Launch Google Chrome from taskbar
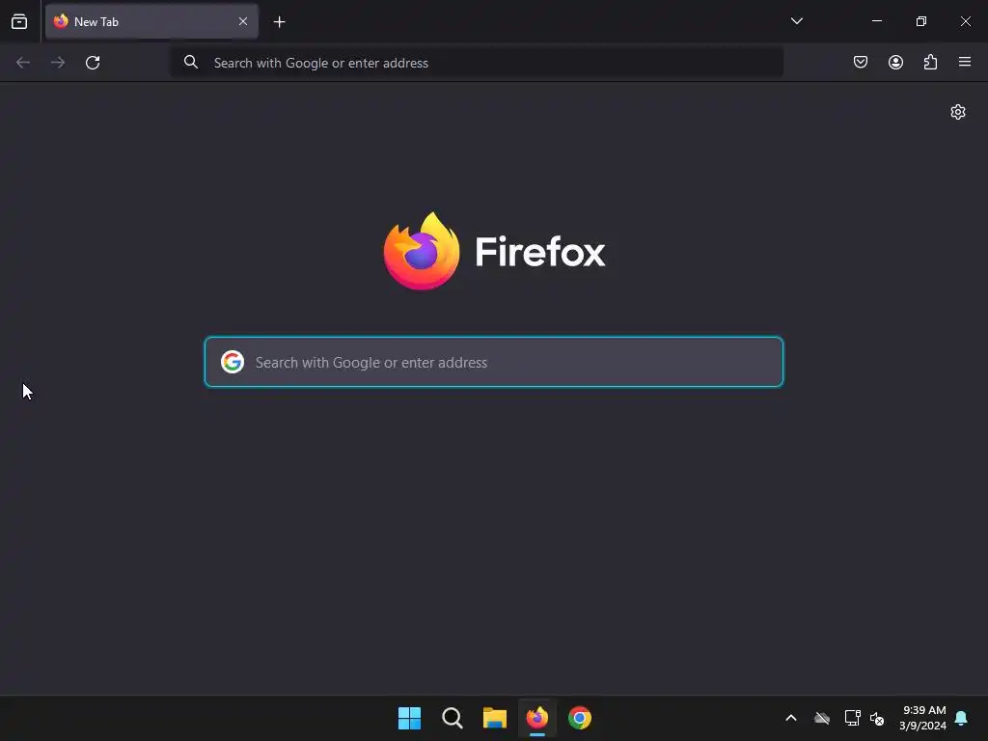This screenshot has height=741, width=988. (x=580, y=718)
